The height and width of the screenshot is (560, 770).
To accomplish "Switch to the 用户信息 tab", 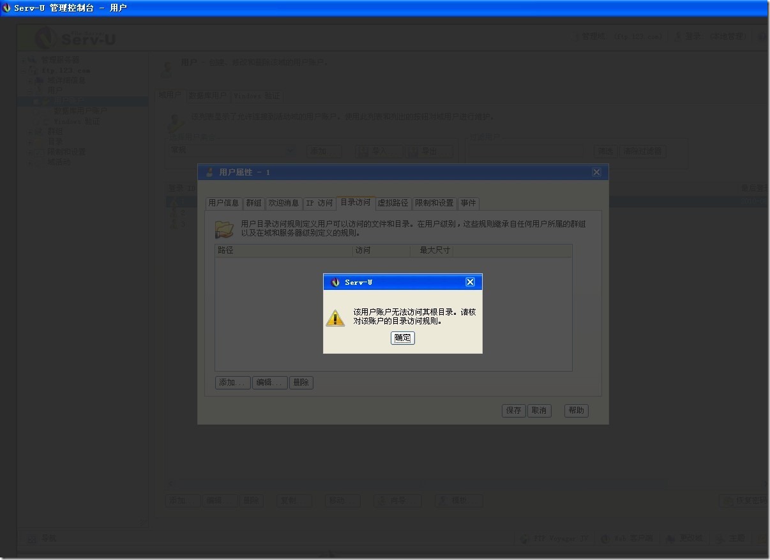I will pos(223,203).
